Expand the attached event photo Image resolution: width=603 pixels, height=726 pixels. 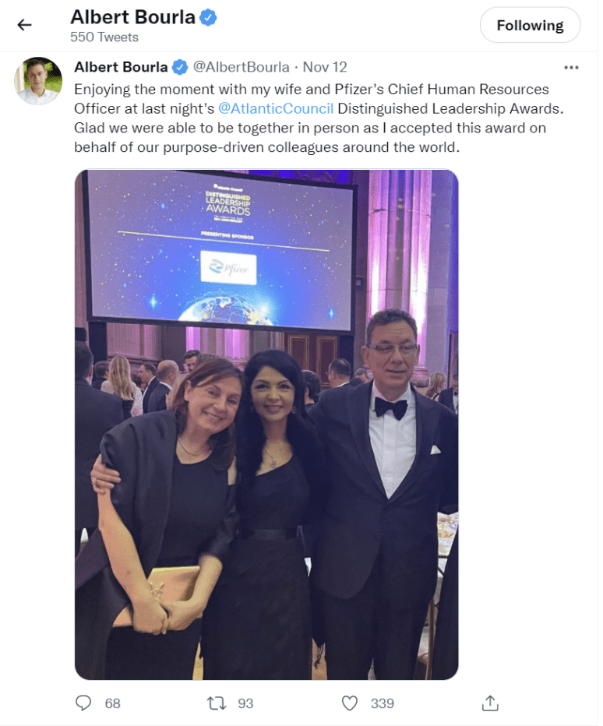[x=266, y=425]
